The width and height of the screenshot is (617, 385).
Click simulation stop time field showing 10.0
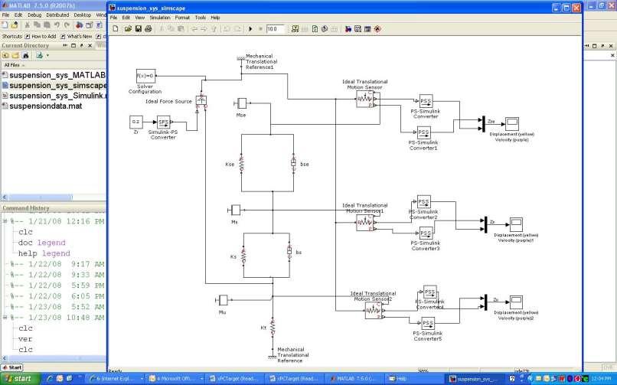coord(275,29)
